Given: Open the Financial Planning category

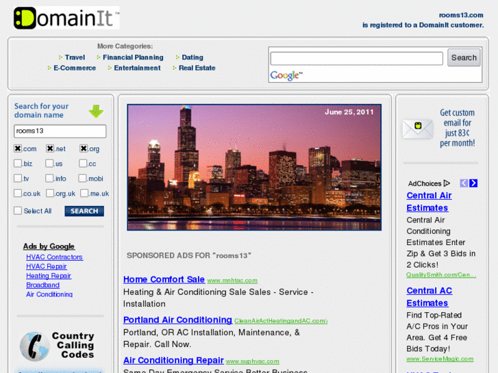Looking at the screenshot, I should click(x=133, y=57).
